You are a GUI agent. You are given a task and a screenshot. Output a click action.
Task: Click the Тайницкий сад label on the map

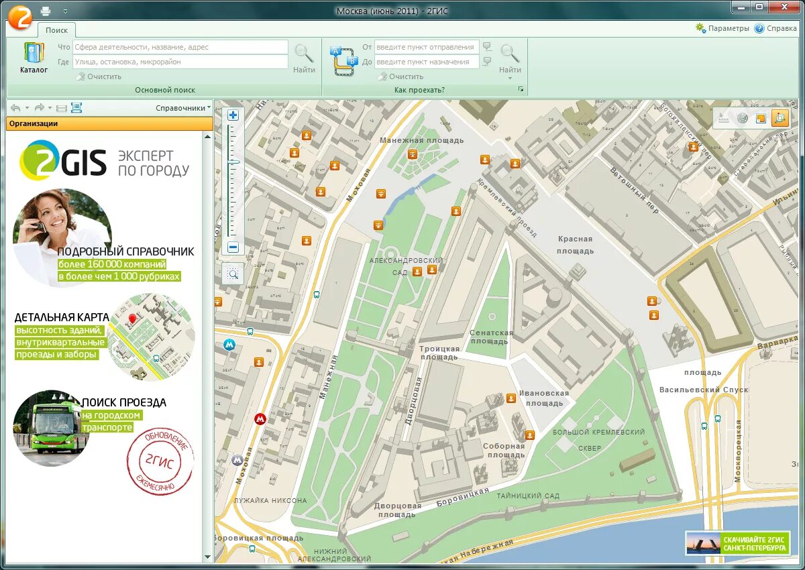point(529,496)
